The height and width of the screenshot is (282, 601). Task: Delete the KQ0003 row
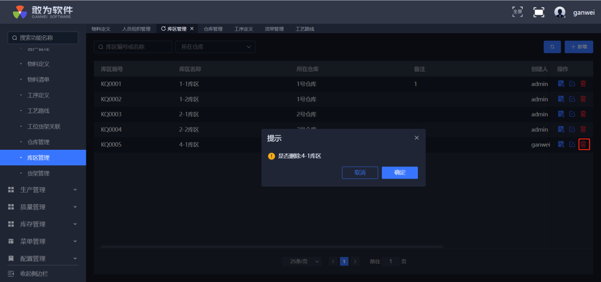coord(583,114)
